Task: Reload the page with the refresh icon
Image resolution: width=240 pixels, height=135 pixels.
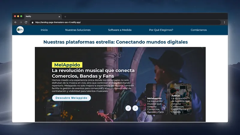Action: (26, 22)
